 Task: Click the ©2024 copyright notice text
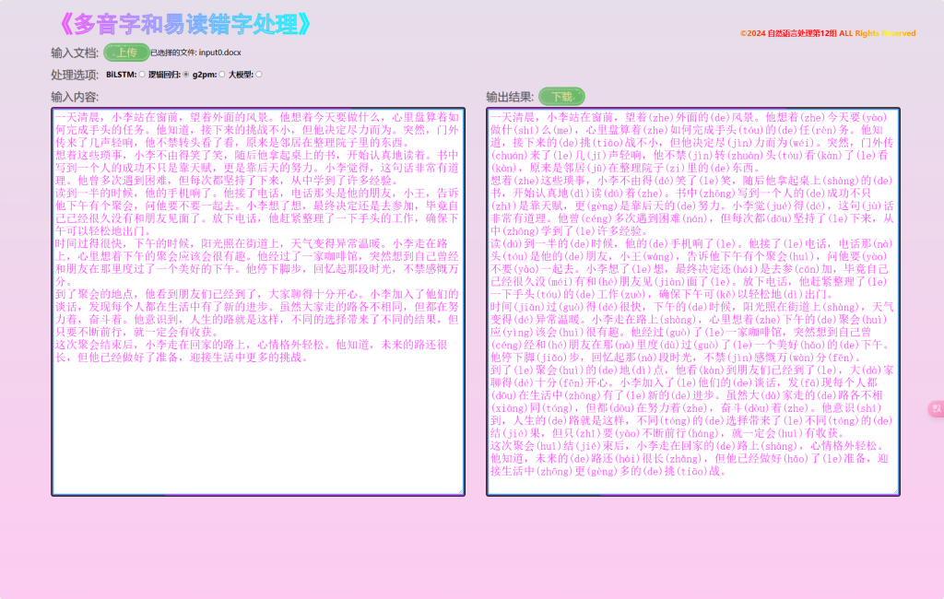[827, 33]
